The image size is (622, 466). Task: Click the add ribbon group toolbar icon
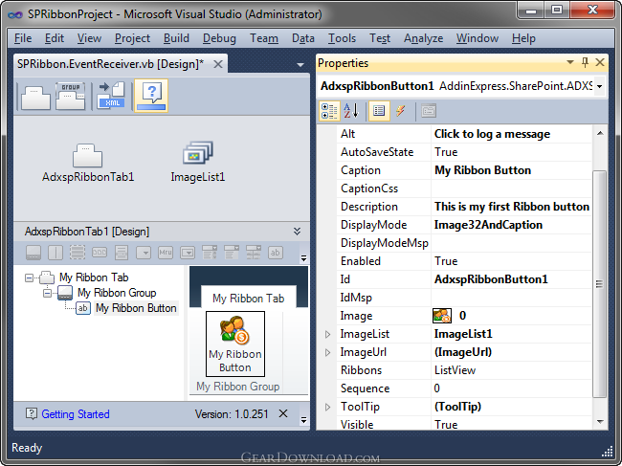70,97
